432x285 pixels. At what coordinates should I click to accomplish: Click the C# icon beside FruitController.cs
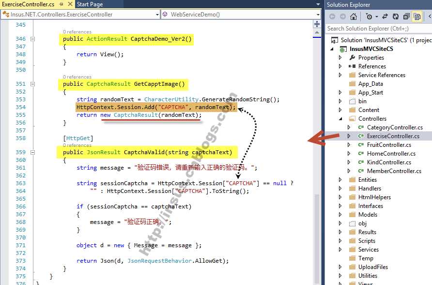click(361, 145)
